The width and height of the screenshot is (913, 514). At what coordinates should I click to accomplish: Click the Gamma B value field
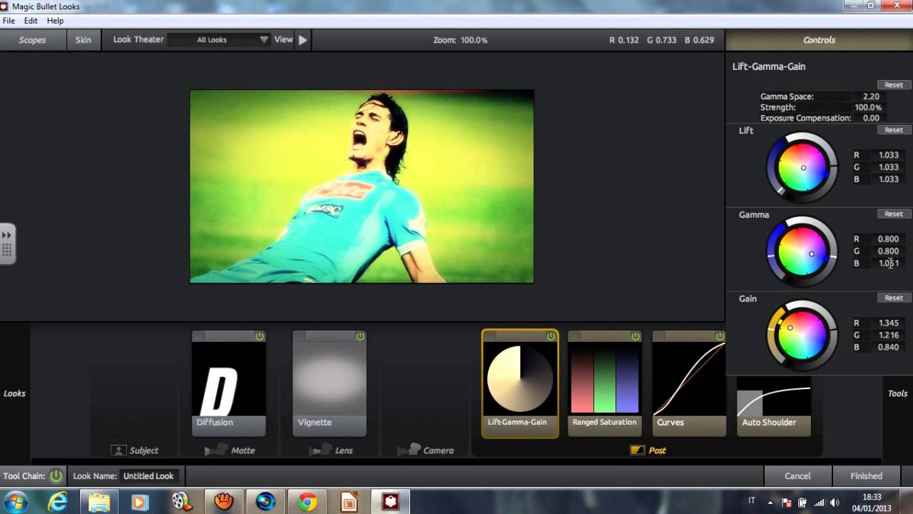(x=888, y=263)
